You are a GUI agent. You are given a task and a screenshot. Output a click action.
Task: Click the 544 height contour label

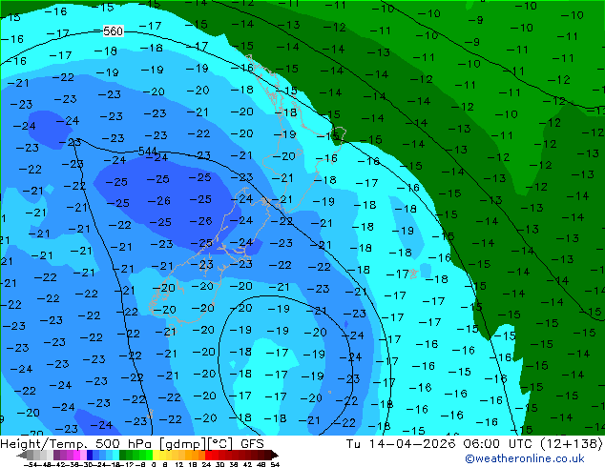(x=147, y=151)
